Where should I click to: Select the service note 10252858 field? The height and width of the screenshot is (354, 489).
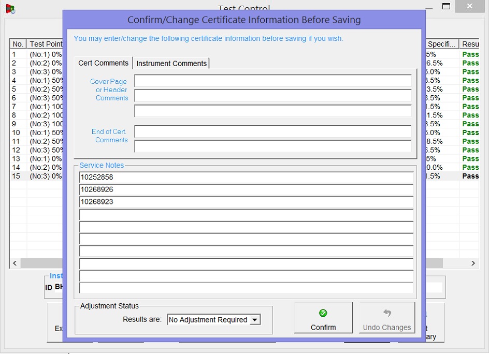point(246,177)
